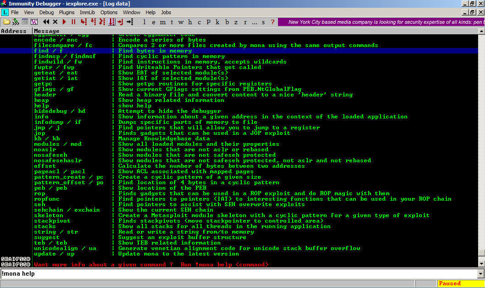
Task: Expand the command history dropdown arrow
Action: 481,274
